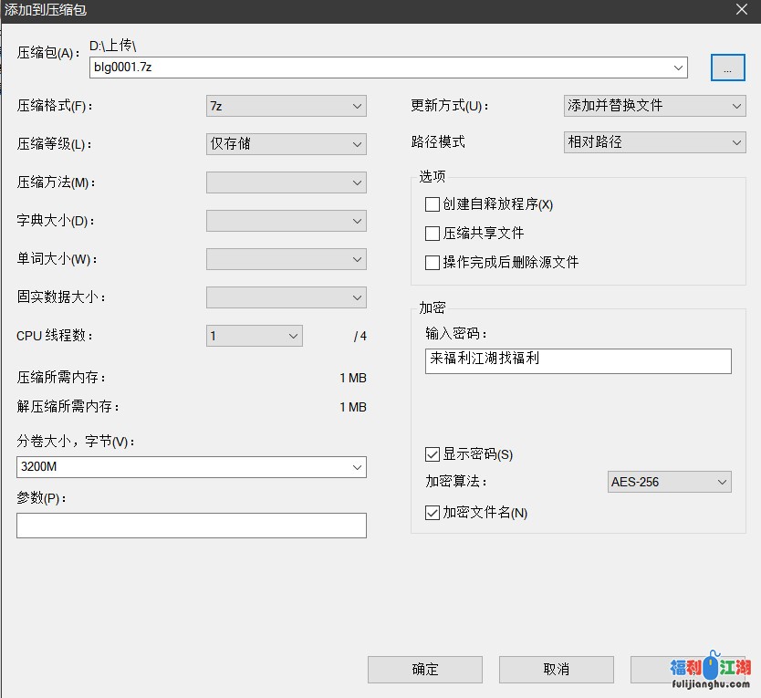Focus the 参数 parameters text field
761x698 pixels.
tap(192, 526)
